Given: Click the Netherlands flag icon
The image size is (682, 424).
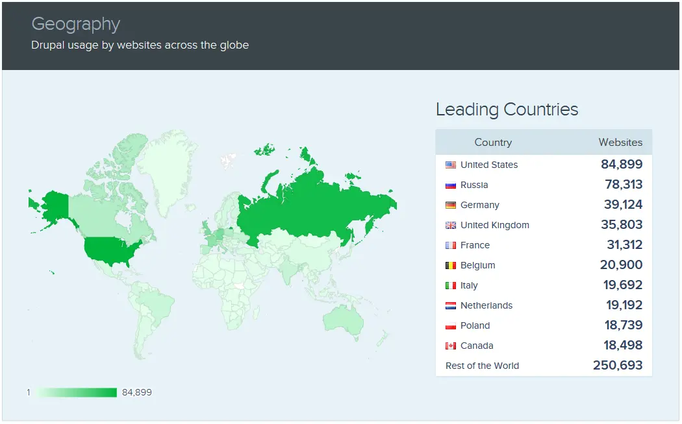Looking at the screenshot, I should point(451,305).
